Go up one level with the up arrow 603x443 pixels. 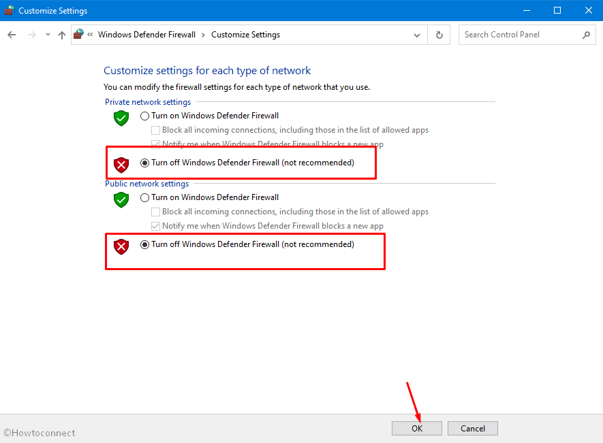click(61, 35)
